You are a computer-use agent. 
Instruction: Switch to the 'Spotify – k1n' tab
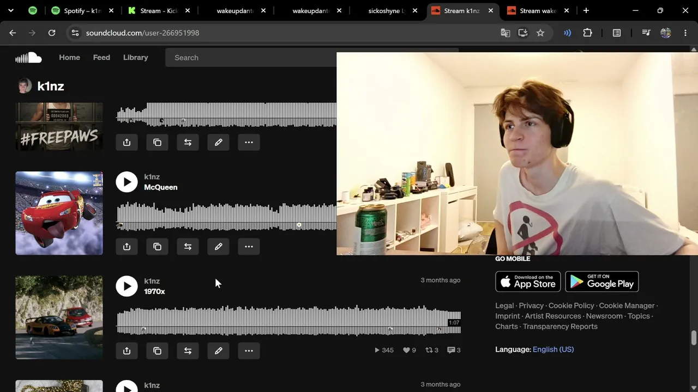point(83,10)
